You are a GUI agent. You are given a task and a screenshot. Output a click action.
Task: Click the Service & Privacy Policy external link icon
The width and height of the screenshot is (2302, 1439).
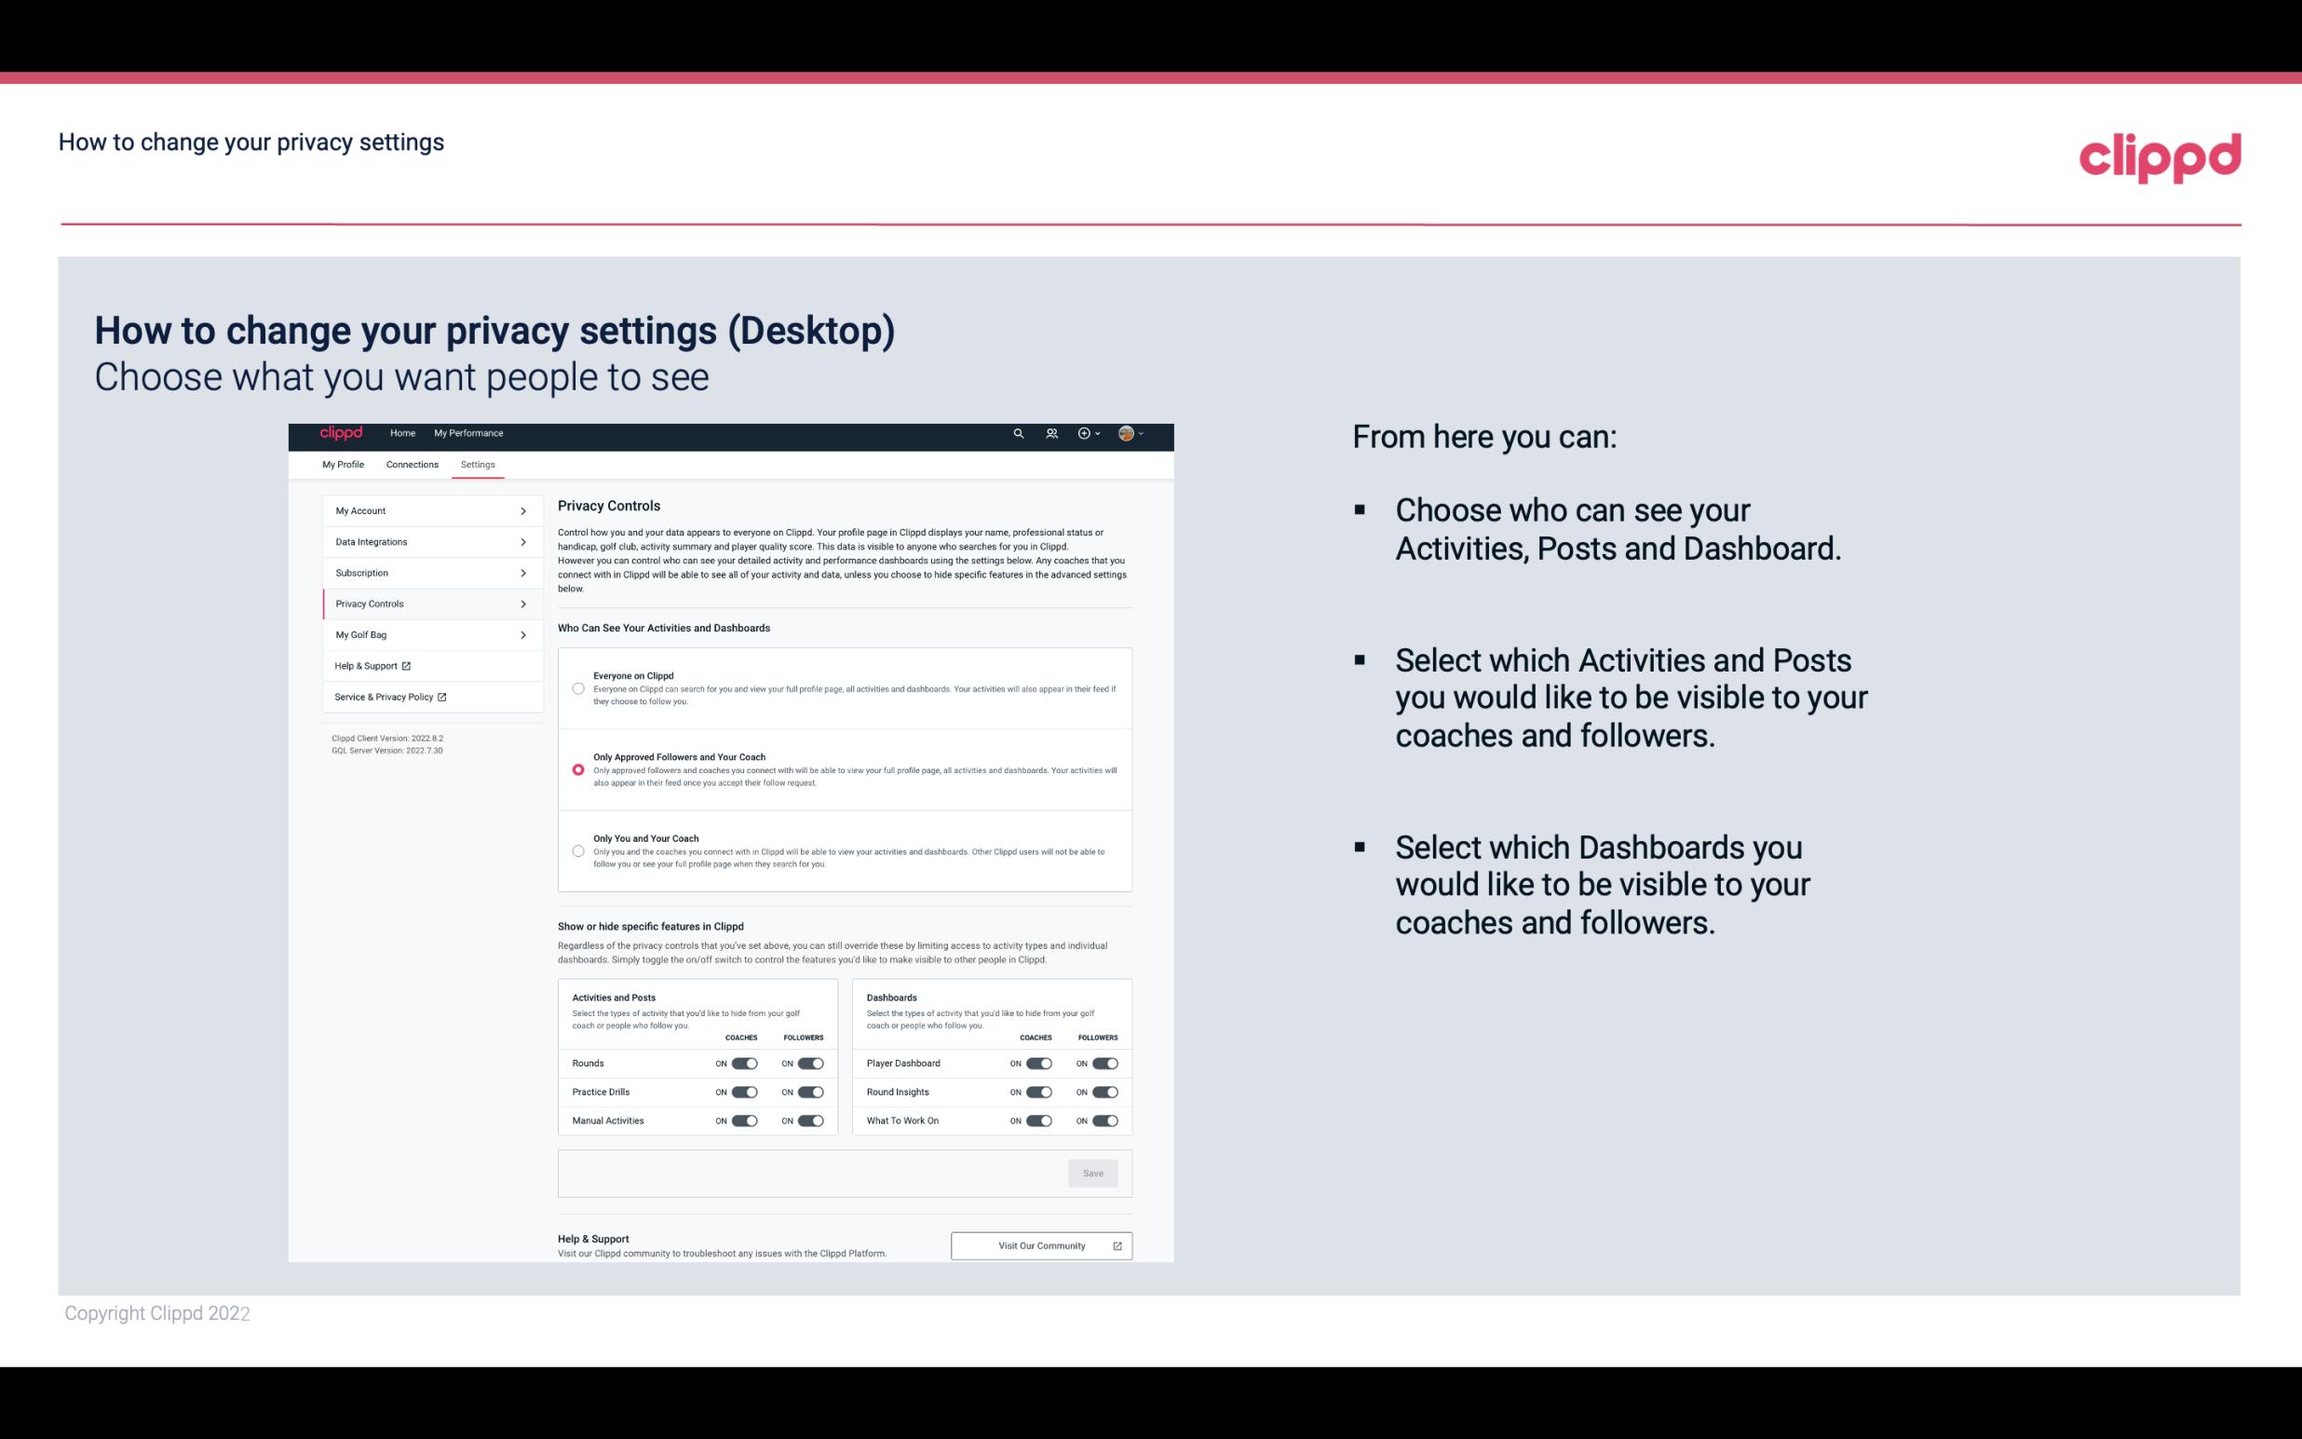(x=442, y=697)
